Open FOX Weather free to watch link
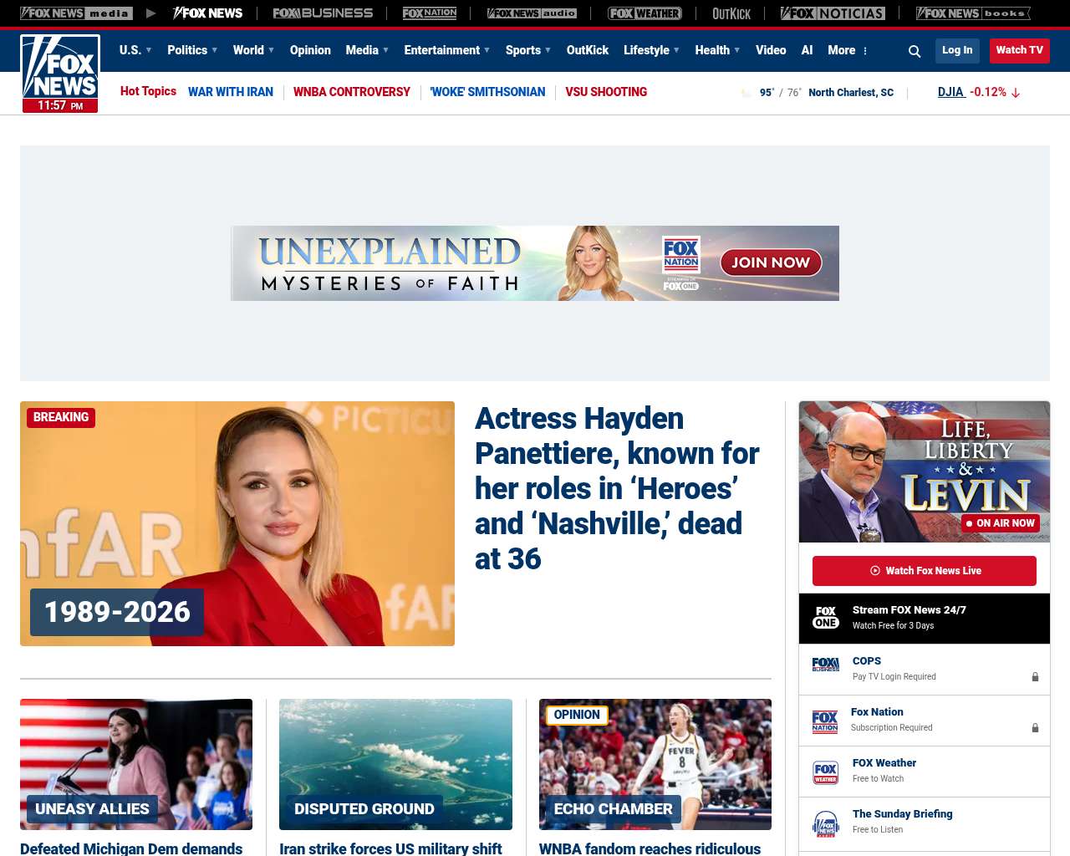Image resolution: width=1070 pixels, height=856 pixels. click(884, 762)
